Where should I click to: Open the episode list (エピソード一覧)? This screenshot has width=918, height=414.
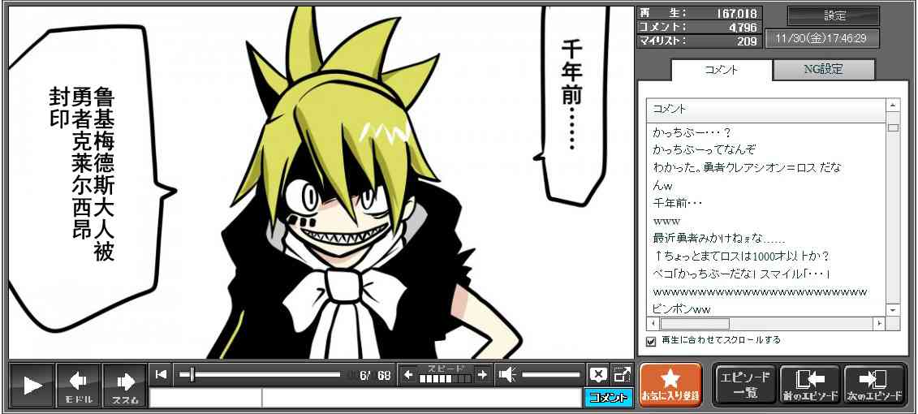pyautogui.click(x=744, y=384)
